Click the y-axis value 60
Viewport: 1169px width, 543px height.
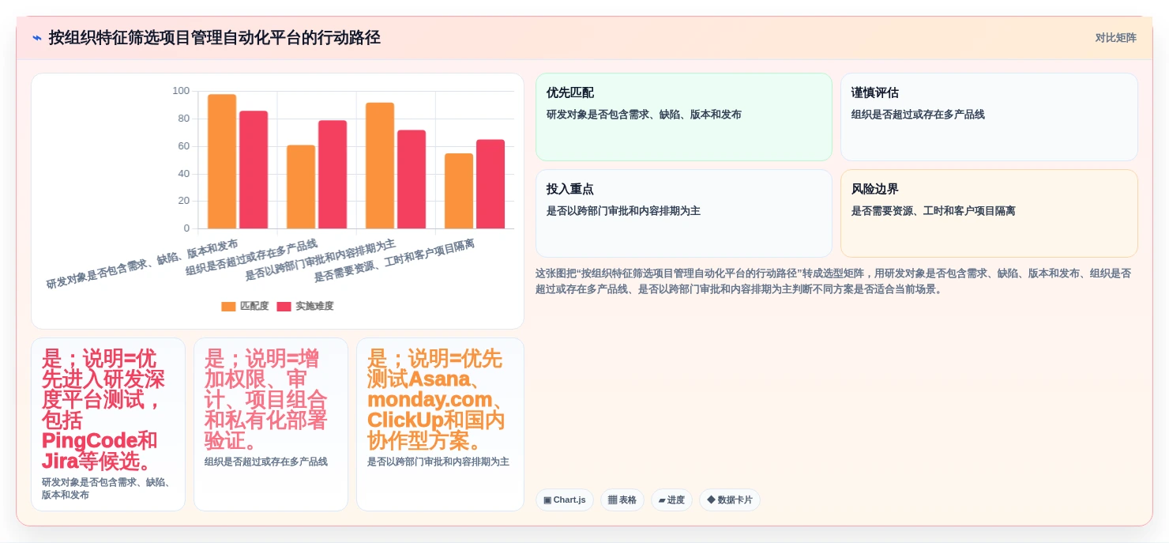[183, 146]
